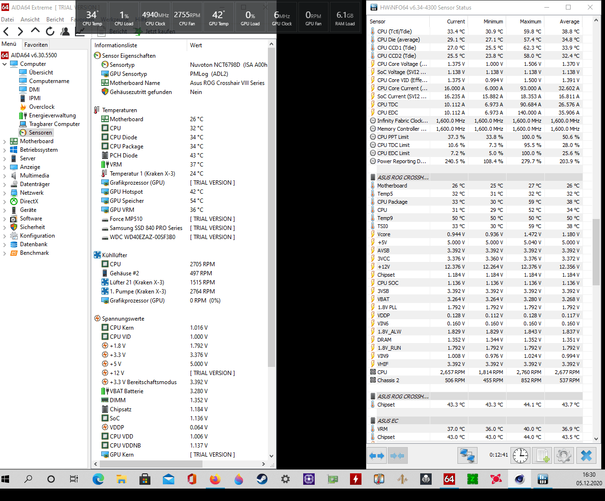This screenshot has width=605, height=501.
Task: Open the red lightning bolt taskbar app
Action: click(x=356, y=479)
